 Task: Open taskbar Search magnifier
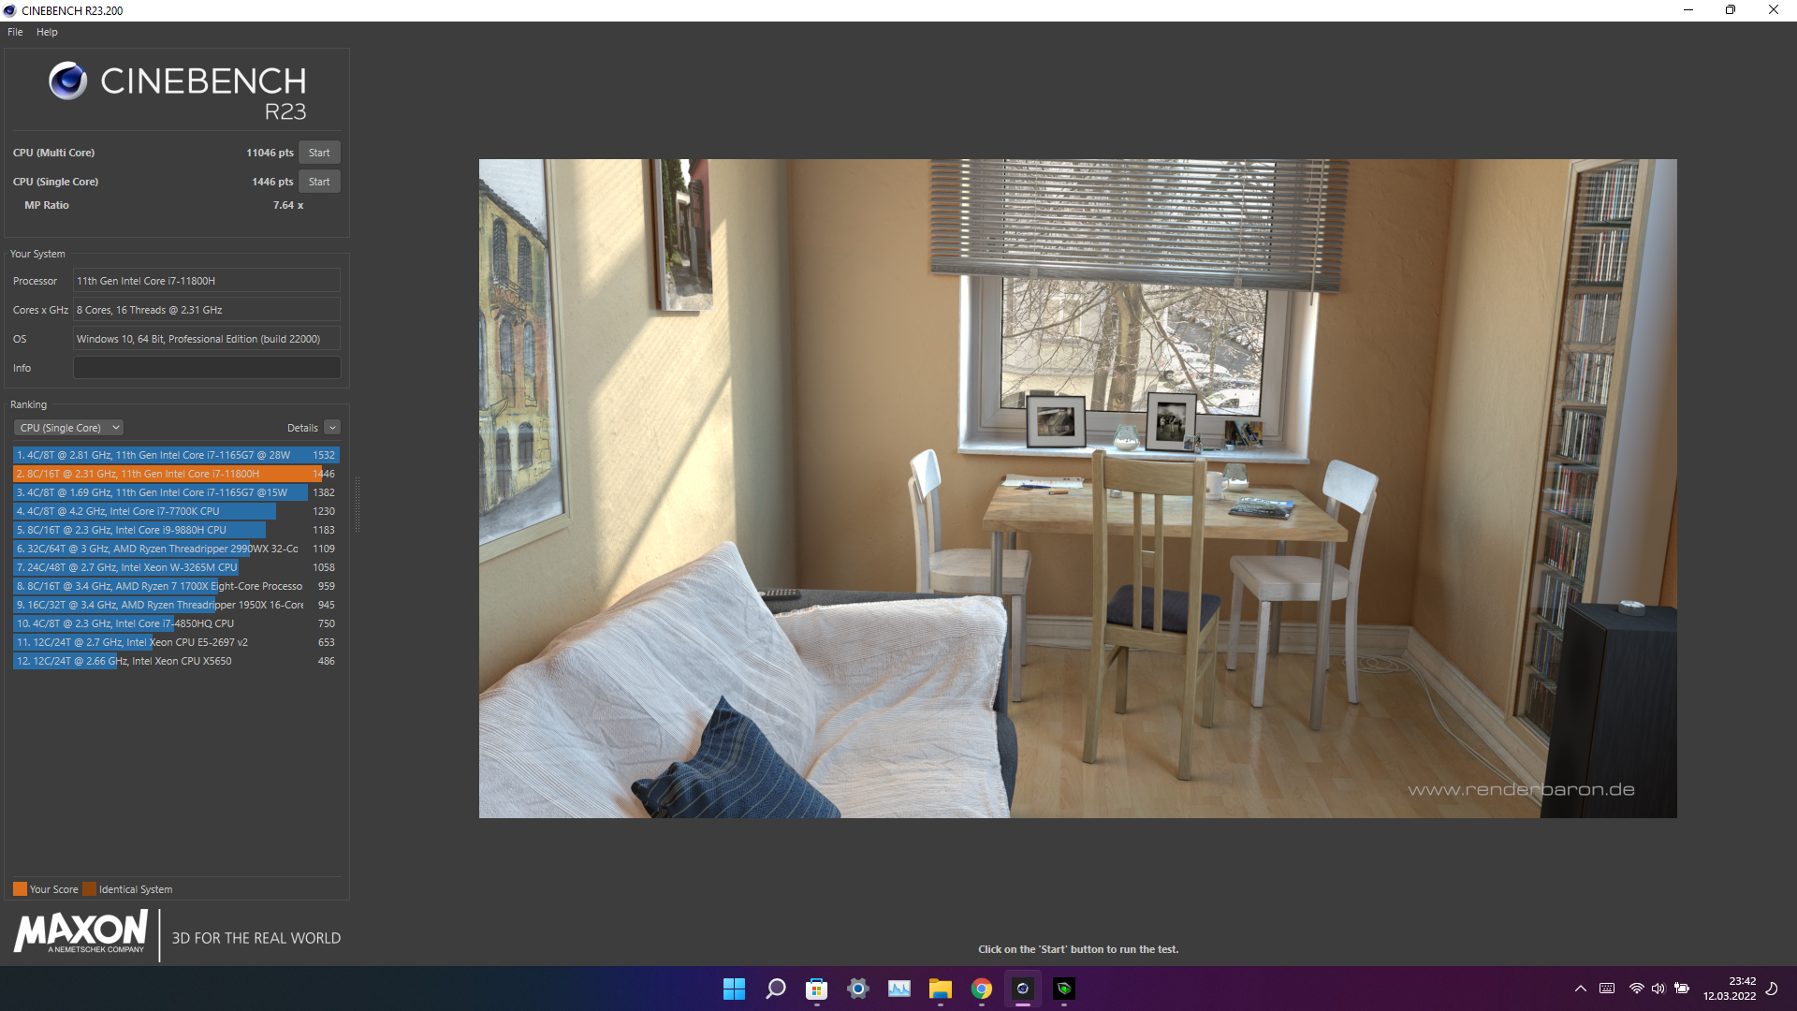(x=775, y=989)
